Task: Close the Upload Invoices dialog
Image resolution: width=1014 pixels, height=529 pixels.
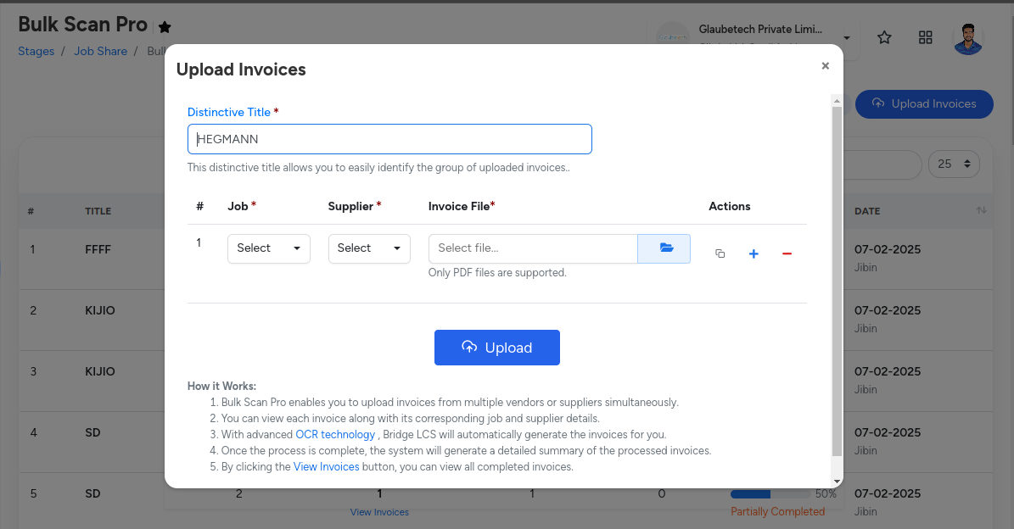Action: [x=825, y=66]
